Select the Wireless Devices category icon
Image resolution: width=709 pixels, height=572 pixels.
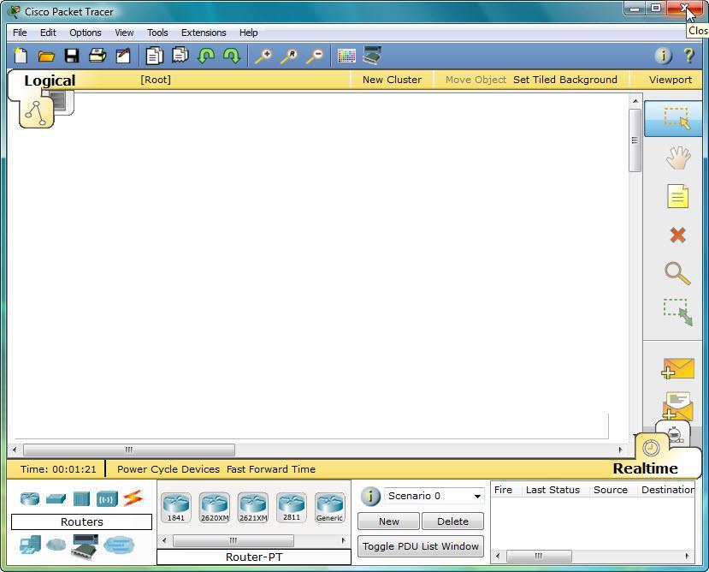107,498
